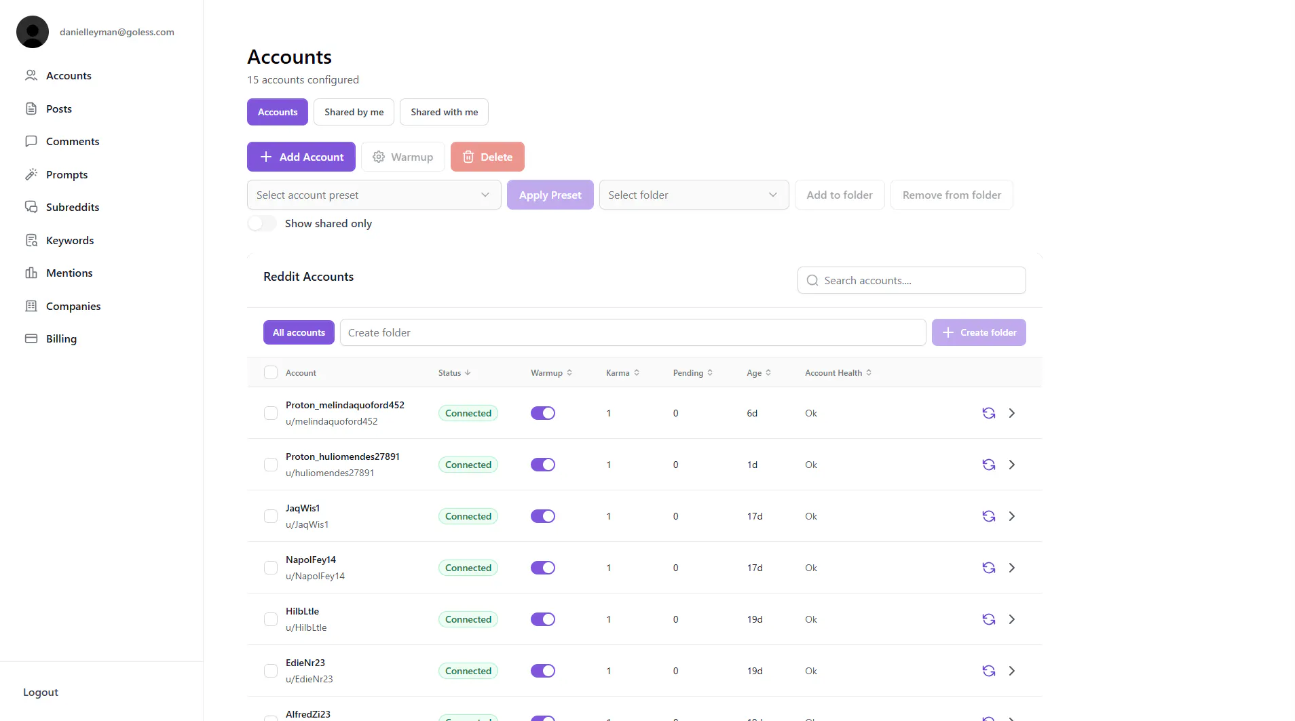Tick the NapolFey14 row checkbox

(x=271, y=568)
